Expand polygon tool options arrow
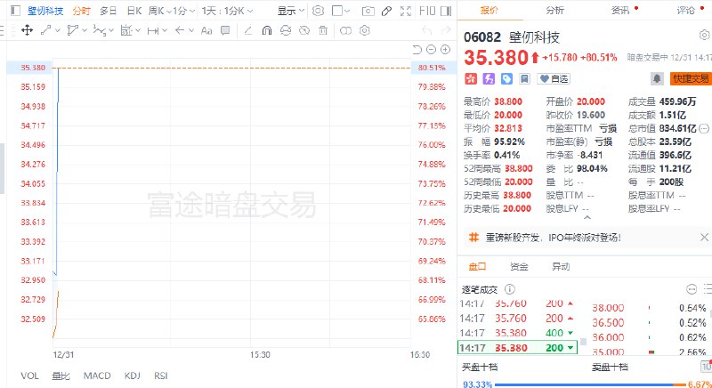Viewport: 712px width, 388px height. pyautogui.click(x=85, y=30)
